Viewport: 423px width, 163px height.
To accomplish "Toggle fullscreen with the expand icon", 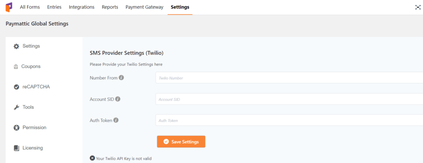I will click(418, 7).
